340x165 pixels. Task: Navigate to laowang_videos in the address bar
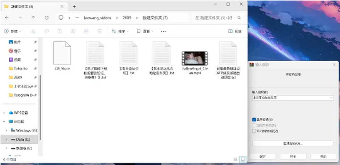point(98,18)
